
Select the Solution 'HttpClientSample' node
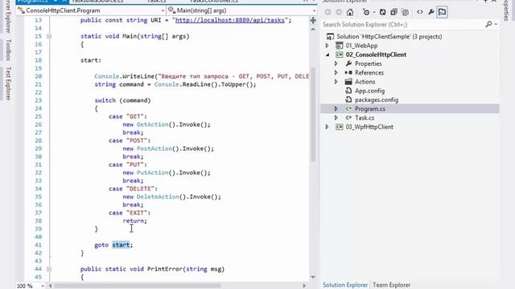tap(389, 36)
